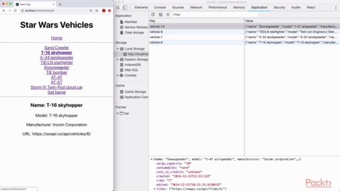Activate the DevTools inspect element tool

(x=118, y=7)
